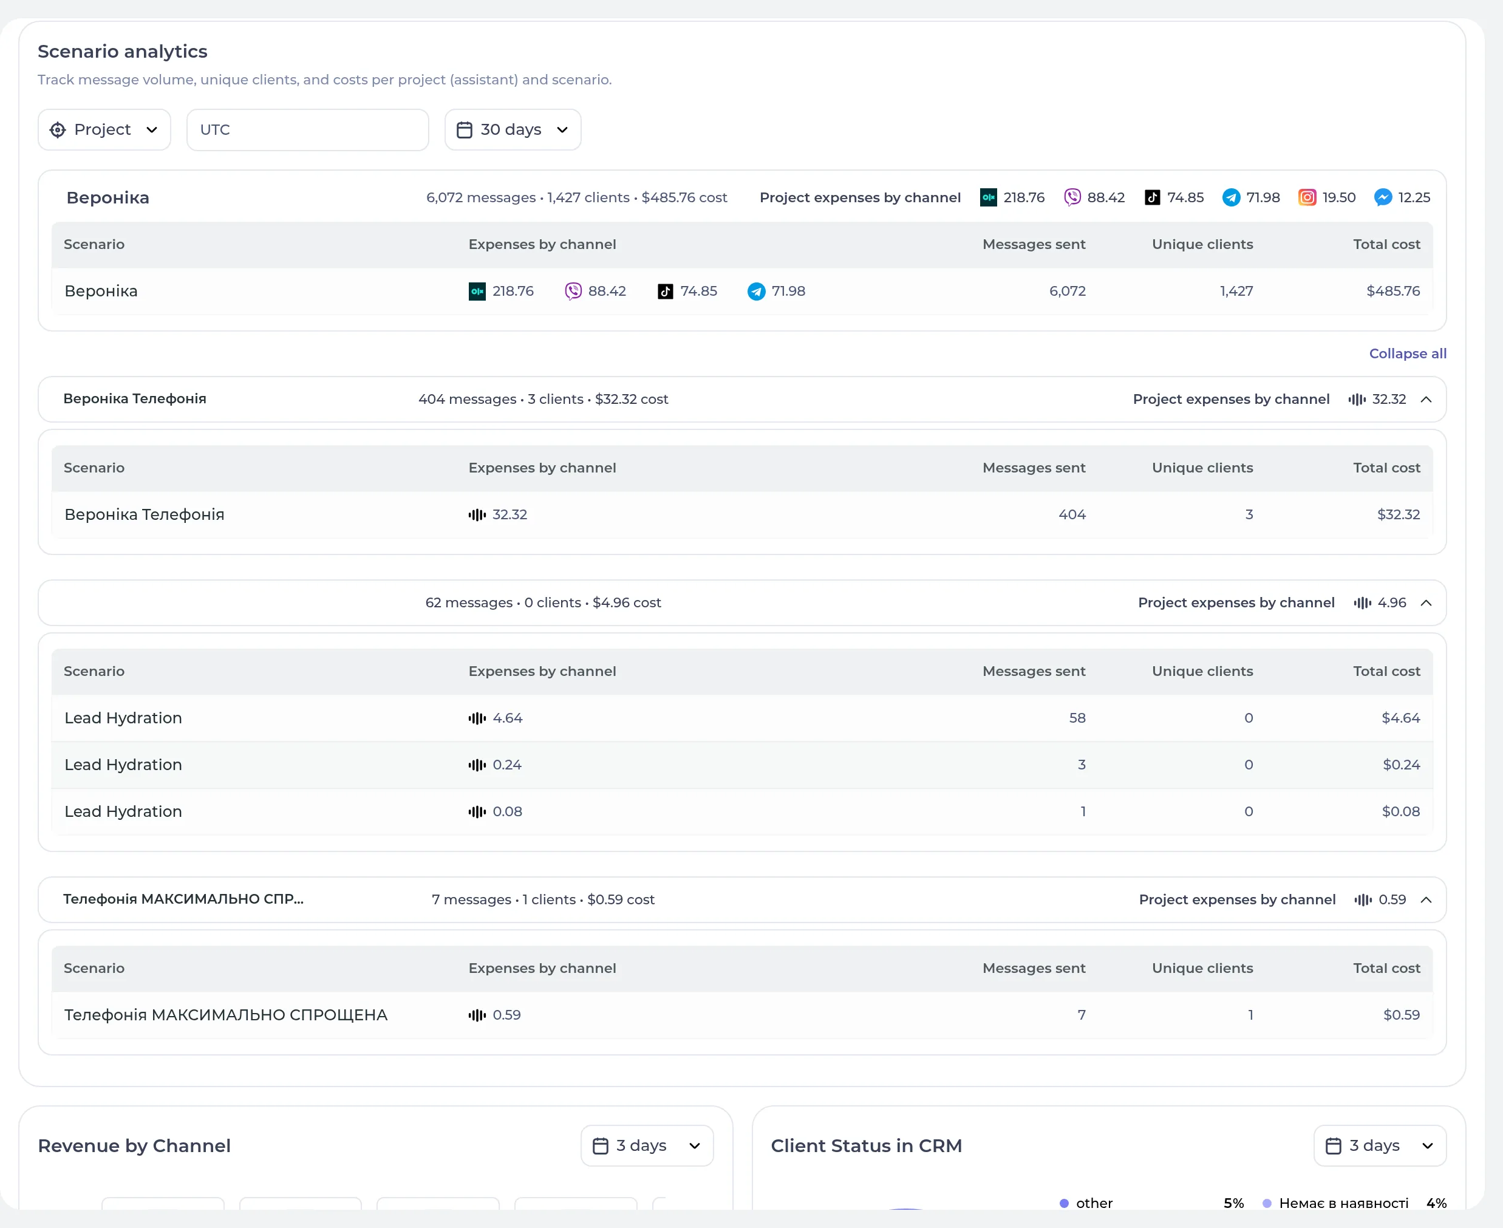Open the Revenue by Channel 3 days dropdown
Image resolution: width=1503 pixels, height=1228 pixels.
647,1145
